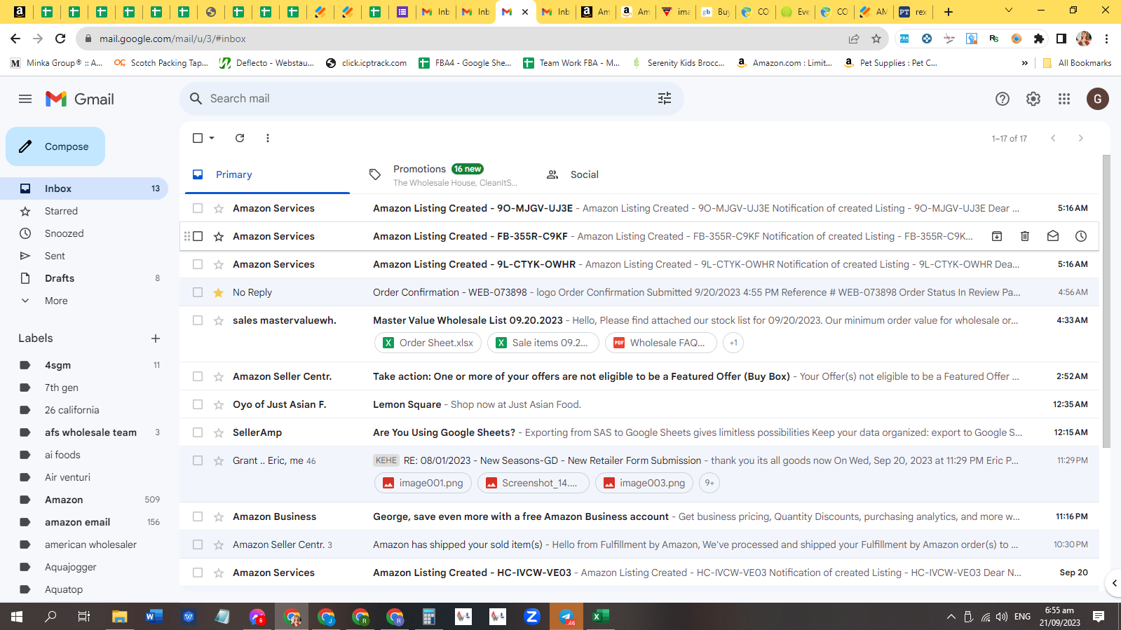Open the Sent folder
Screen dimensions: 1121x630
coord(84,256)
